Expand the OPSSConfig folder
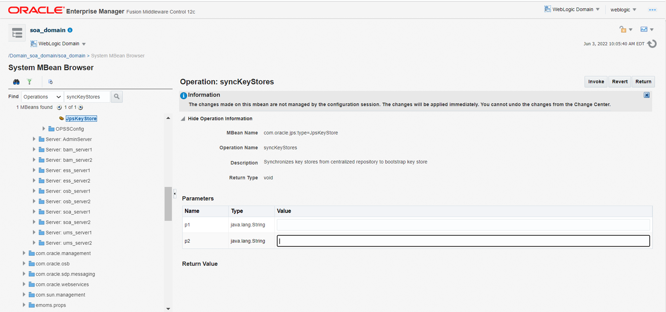Viewport: 666px width, 312px height. pyautogui.click(x=44, y=129)
